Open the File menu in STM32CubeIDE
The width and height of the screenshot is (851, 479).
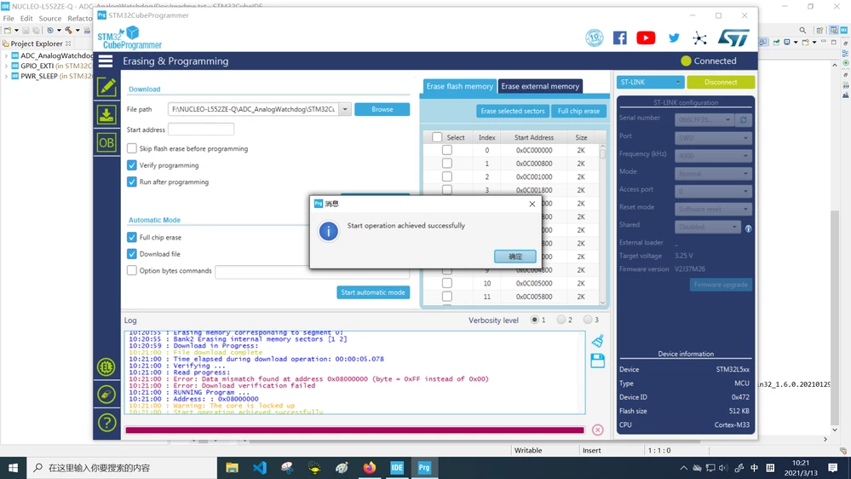9,18
